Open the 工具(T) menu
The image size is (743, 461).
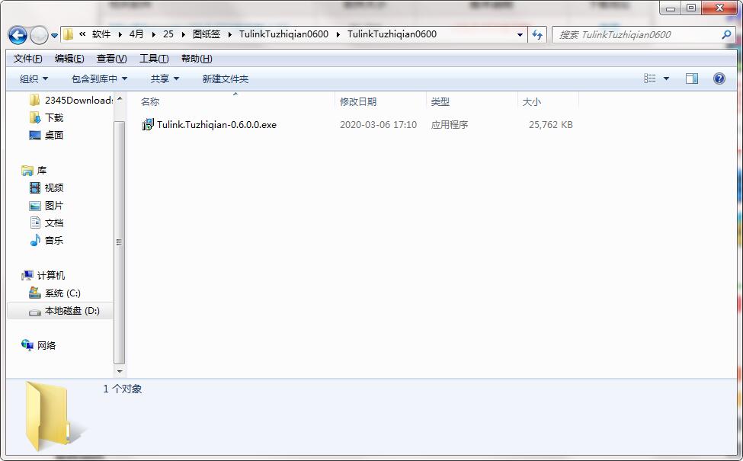154,58
